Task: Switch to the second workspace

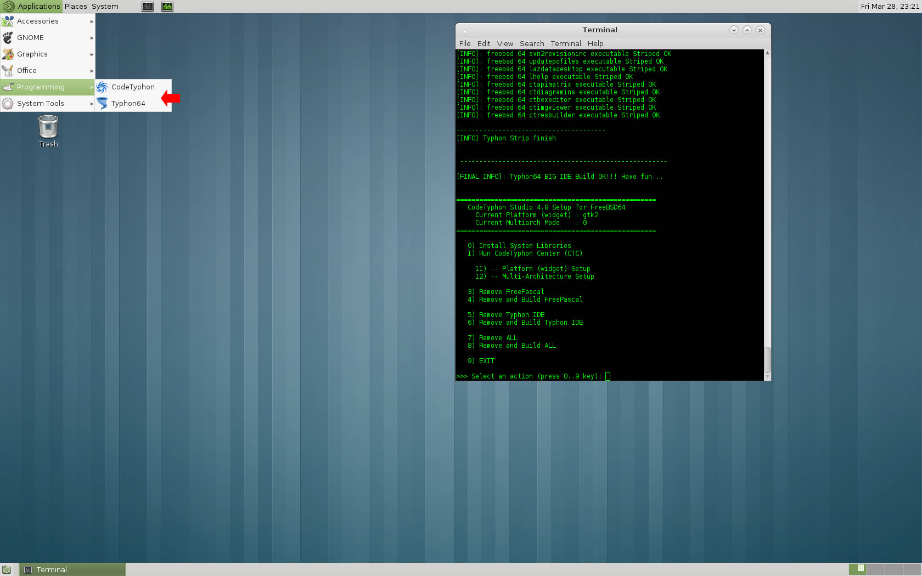Action: pyautogui.click(x=875, y=569)
